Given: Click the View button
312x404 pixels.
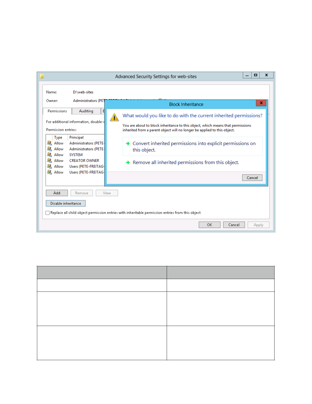Looking at the screenshot, I should [x=107, y=193].
